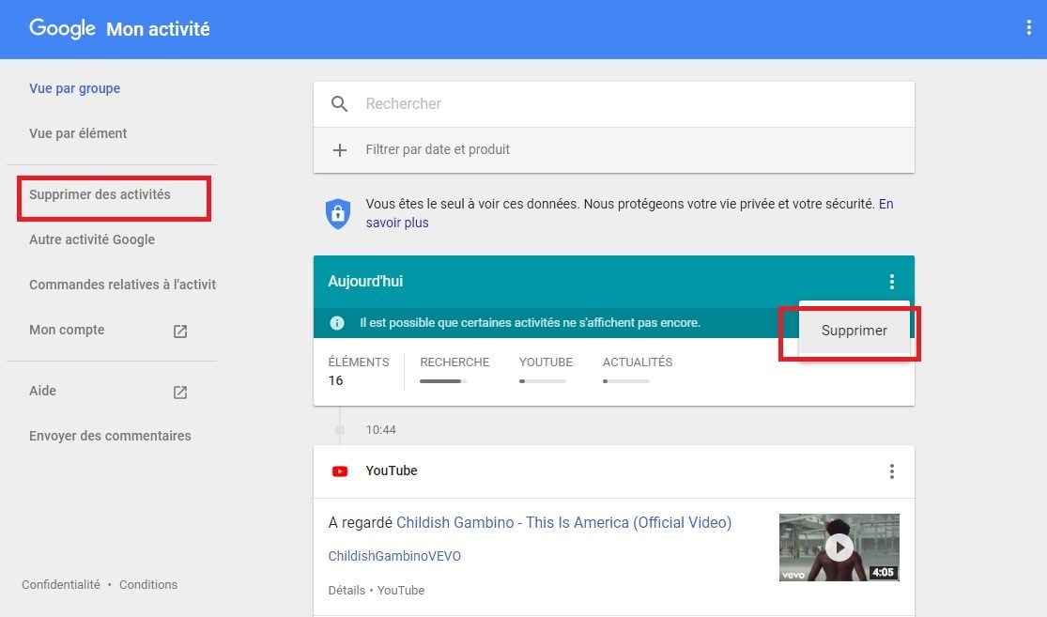
Task: Open the header three-dot menu
Action: coord(1028,27)
